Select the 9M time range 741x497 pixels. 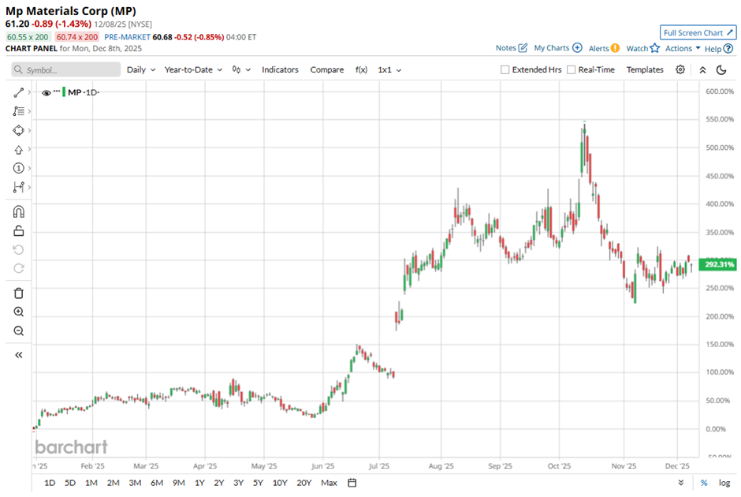coord(179,483)
